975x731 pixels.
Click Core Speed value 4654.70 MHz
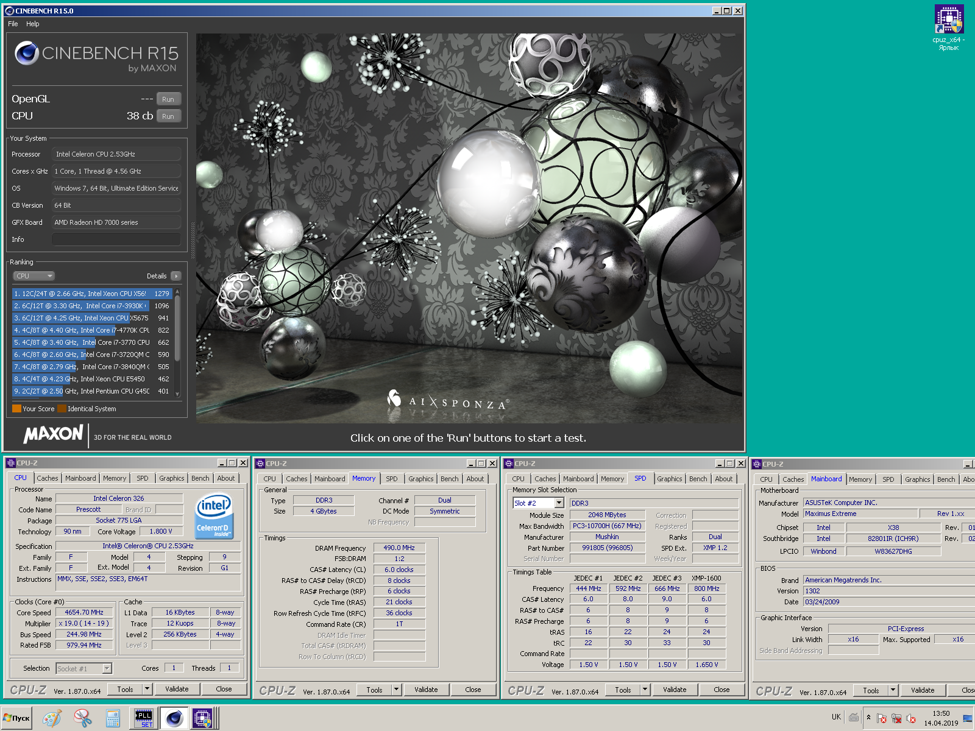(84, 612)
